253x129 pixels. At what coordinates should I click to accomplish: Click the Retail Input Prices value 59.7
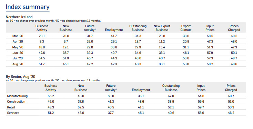click(201, 107)
